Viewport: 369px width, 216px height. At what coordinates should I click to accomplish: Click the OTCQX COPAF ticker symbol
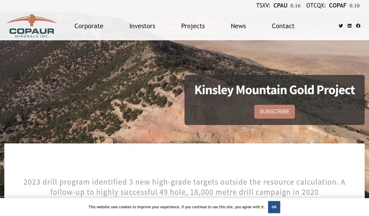point(338,5)
